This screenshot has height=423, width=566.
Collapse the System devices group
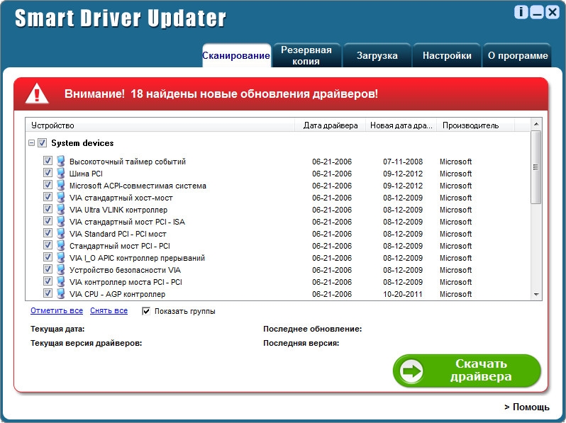point(32,143)
